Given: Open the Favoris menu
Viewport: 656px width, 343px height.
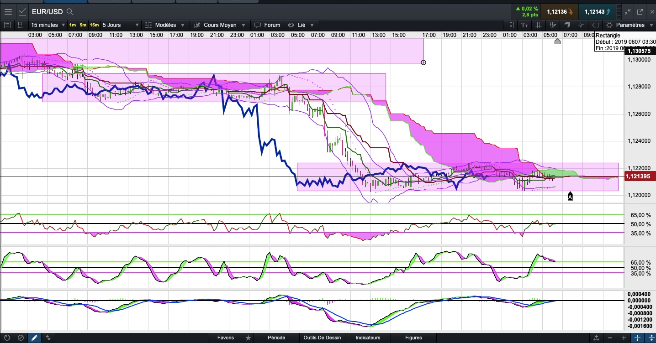Looking at the screenshot, I should coord(226,338).
